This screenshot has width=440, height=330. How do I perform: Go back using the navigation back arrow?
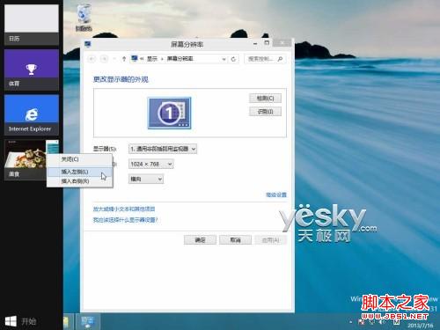tap(92, 59)
